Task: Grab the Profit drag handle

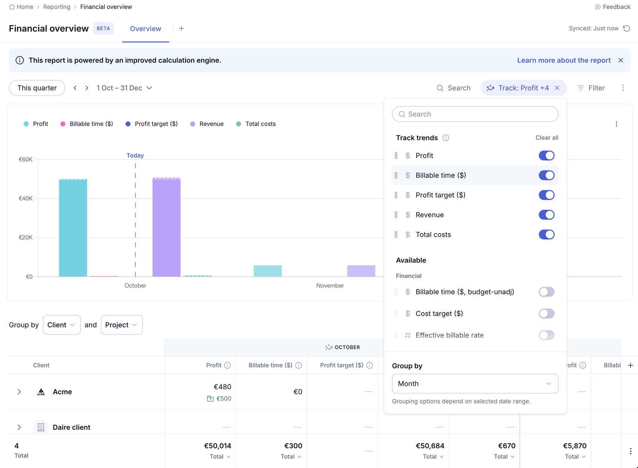Action: (396, 155)
